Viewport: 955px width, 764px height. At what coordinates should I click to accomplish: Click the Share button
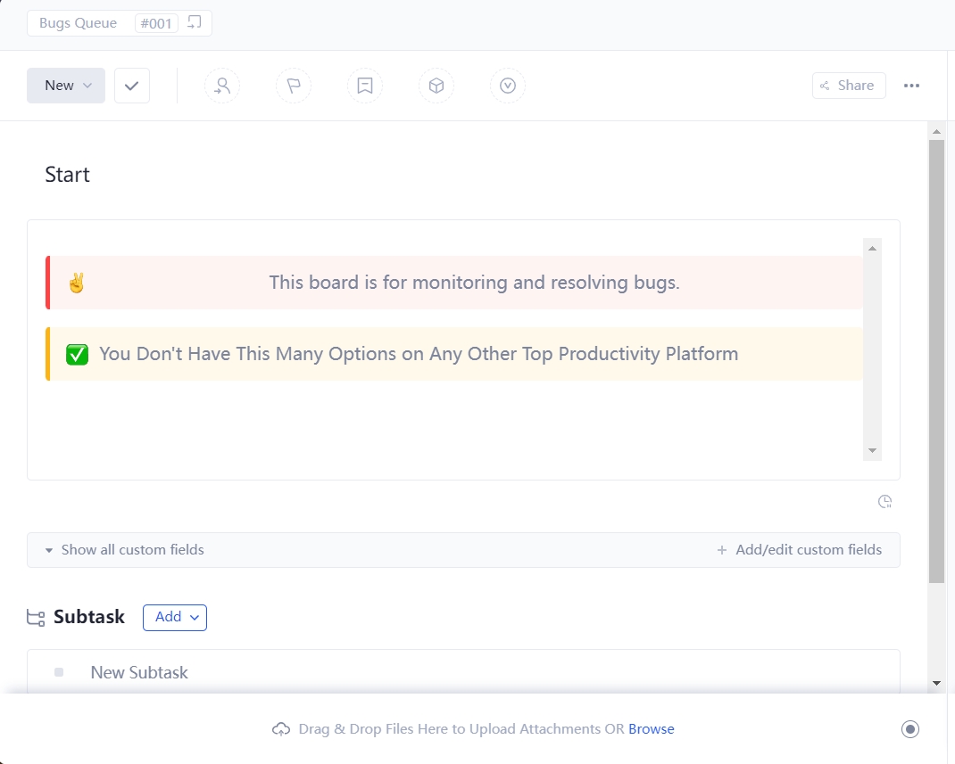coord(848,86)
